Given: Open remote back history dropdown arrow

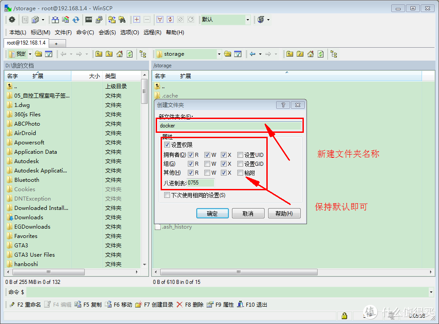Looking at the screenshot, I should 260,54.
